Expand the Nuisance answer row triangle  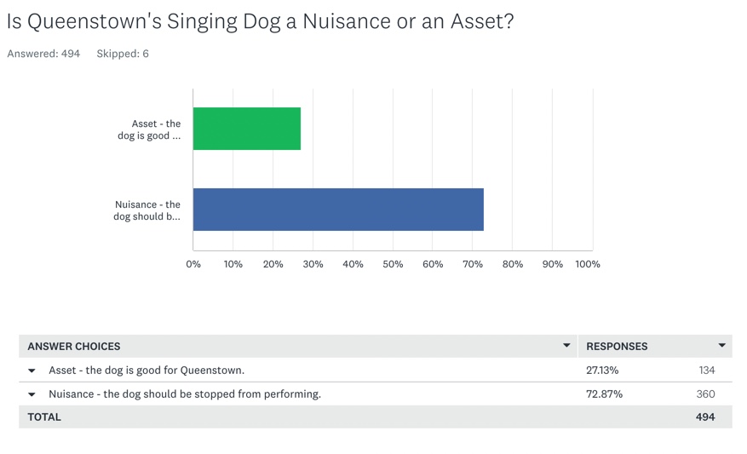point(32,394)
